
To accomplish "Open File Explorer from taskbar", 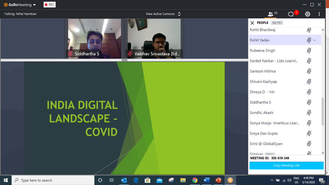I will coord(183,180).
